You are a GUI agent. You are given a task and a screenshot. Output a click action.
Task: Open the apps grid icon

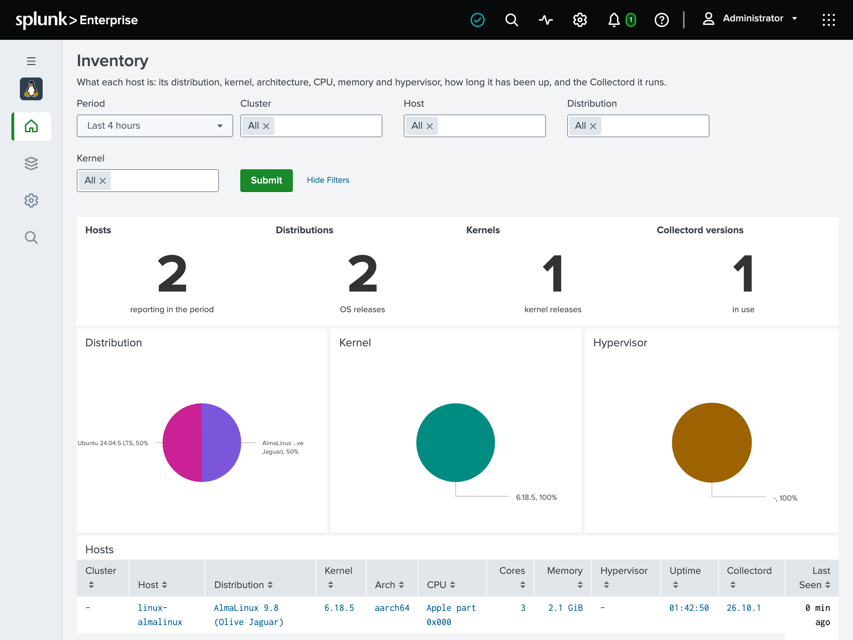point(828,20)
